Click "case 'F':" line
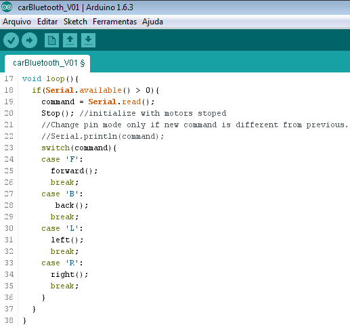The image size is (350, 327). [62, 159]
